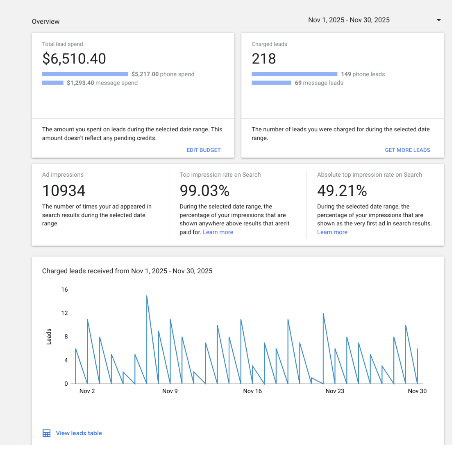This screenshot has width=454, height=454.
Task: Click GET MORE LEADS
Action: 407,150
